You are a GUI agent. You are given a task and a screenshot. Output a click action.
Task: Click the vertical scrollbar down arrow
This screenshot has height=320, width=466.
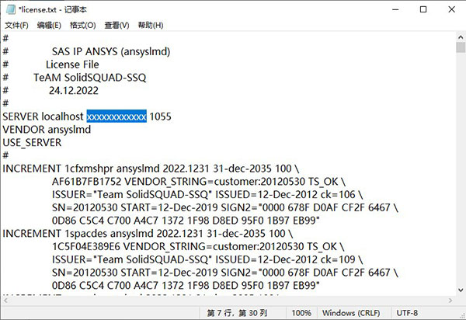pyautogui.click(x=461, y=290)
